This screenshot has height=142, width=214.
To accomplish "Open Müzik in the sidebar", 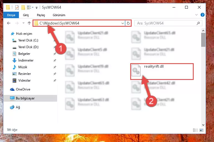I will (x=23, y=67).
